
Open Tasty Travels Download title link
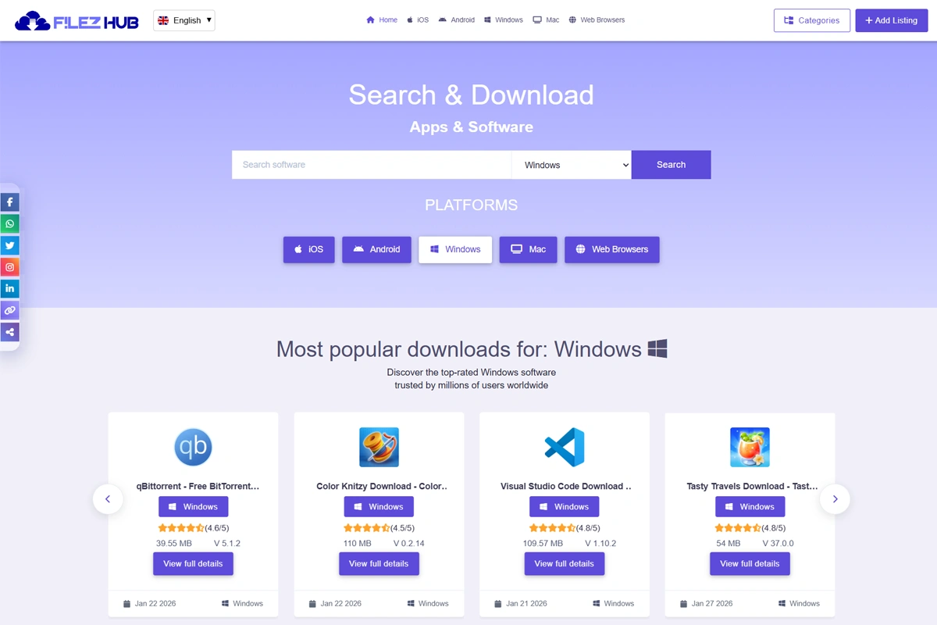753,486
